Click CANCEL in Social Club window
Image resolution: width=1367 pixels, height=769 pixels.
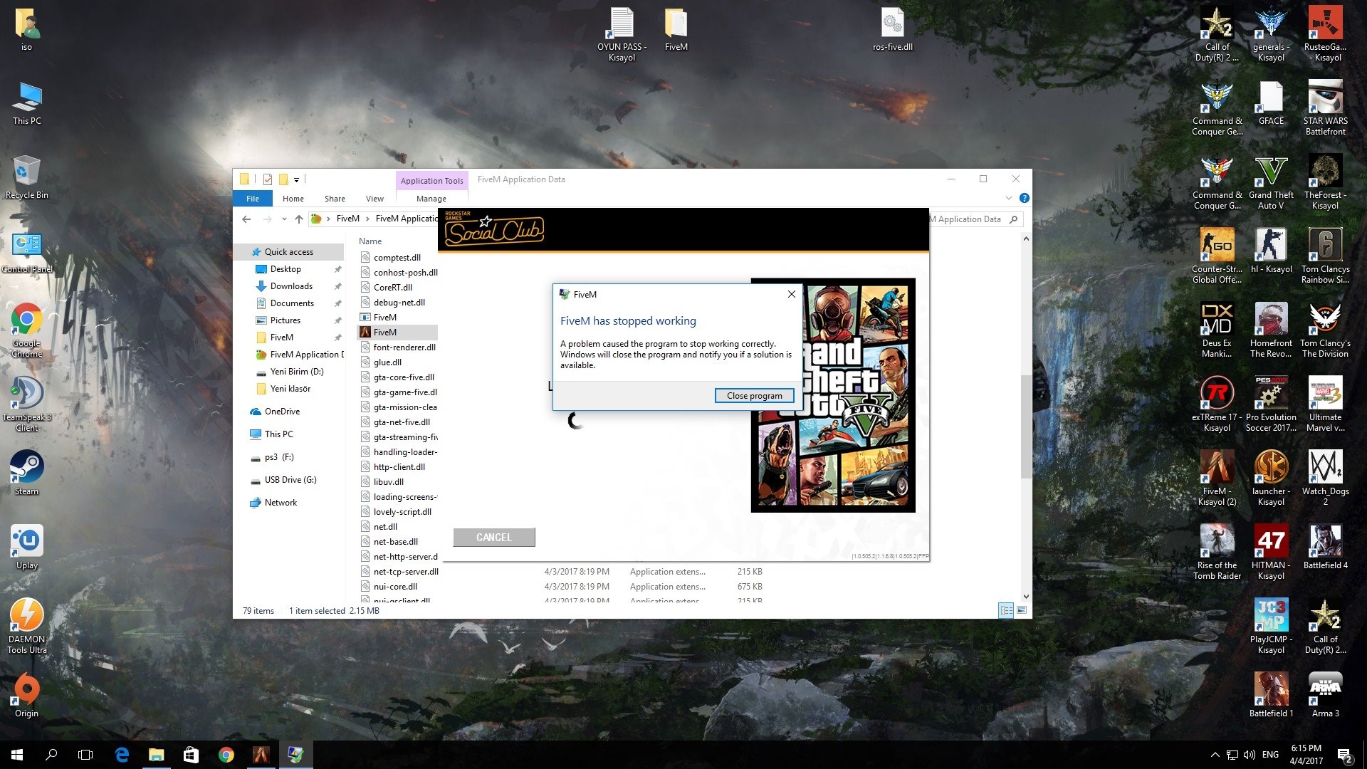494,538
